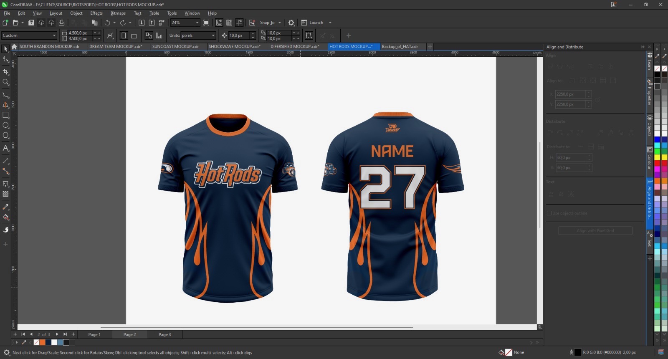The width and height of the screenshot is (668, 359).
Task: Select the Text tool
Action: [x=5, y=148]
